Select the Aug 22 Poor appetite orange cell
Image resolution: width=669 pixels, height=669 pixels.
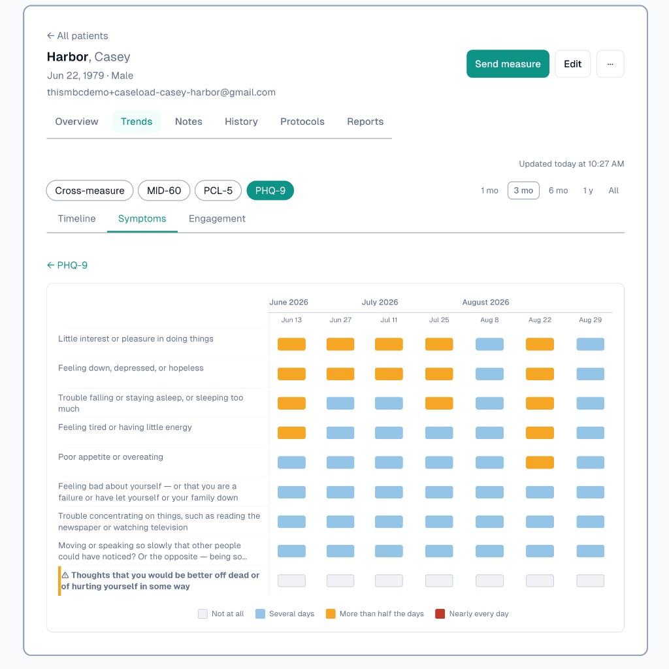[539, 462]
